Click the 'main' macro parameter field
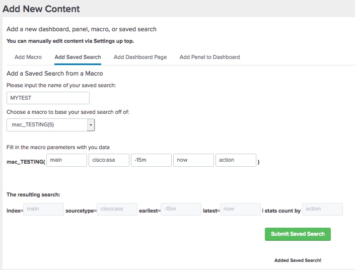The width and height of the screenshot is (355, 270). pyautogui.click(x=66, y=160)
